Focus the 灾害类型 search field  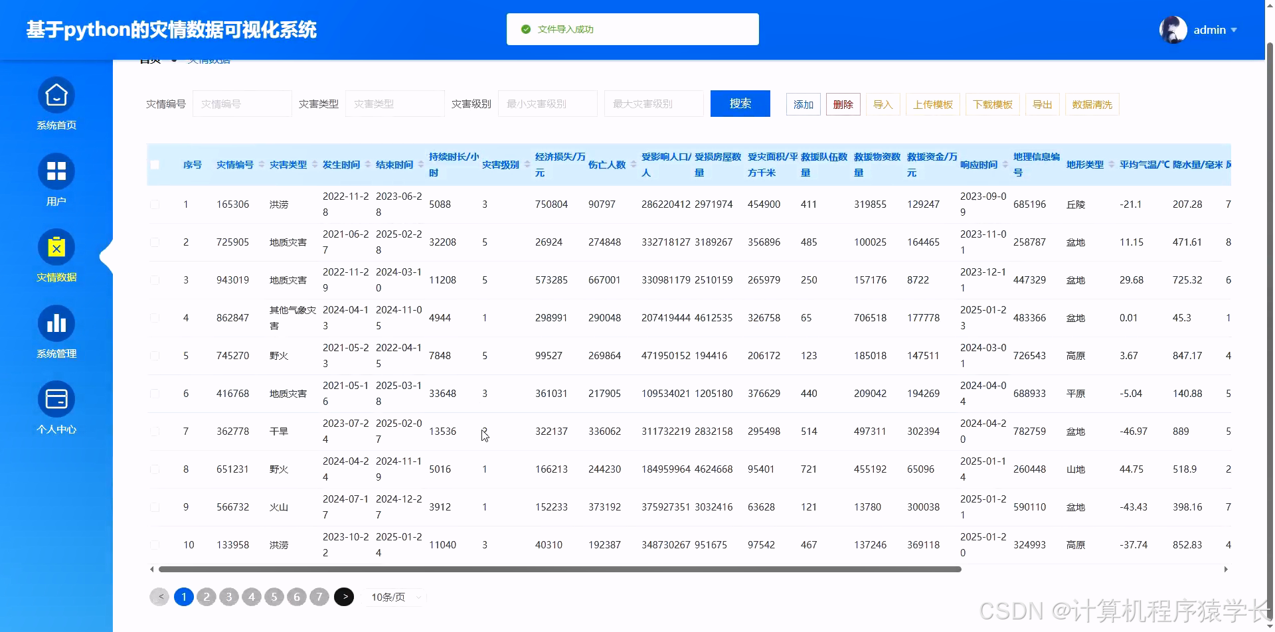(395, 104)
